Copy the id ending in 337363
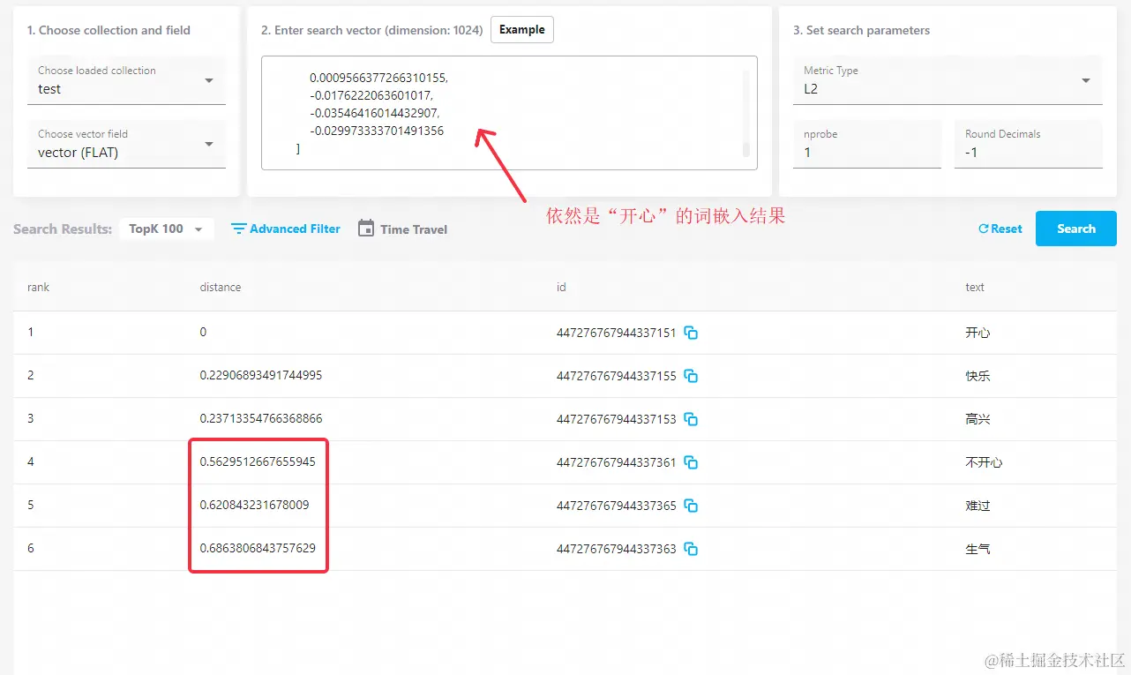The image size is (1131, 675). tap(692, 550)
